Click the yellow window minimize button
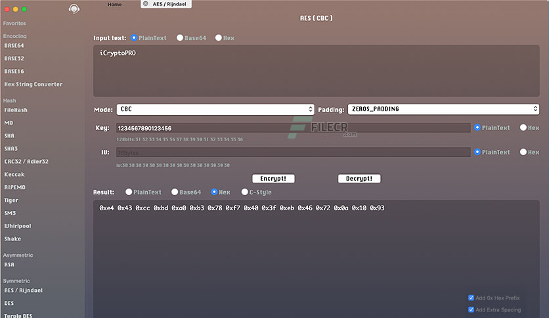The image size is (549, 318). 15,9
